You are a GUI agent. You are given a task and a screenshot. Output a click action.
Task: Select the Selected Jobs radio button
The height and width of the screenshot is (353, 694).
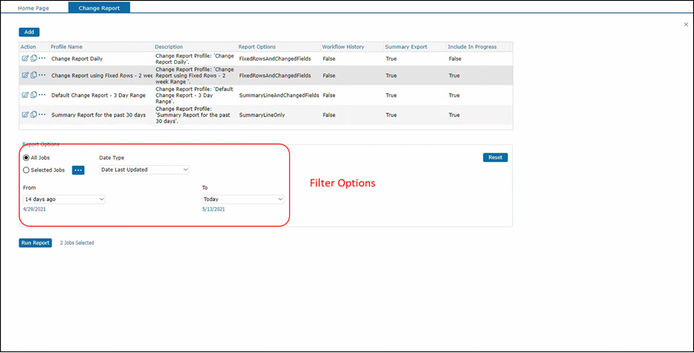[26, 170]
